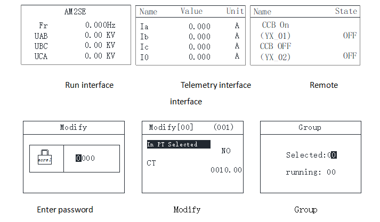Viewport: 380px width, 222px height.
Task: Click the lock icon in password screen
Action: pos(46,158)
